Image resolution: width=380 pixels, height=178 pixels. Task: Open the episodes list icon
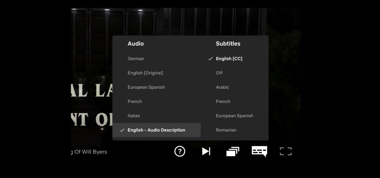click(233, 152)
